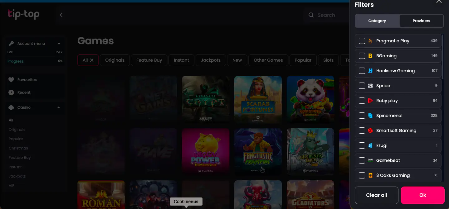This screenshot has height=209, width=449.
Task: Click Hacksaw Gaming provider logo
Action: click(370, 71)
